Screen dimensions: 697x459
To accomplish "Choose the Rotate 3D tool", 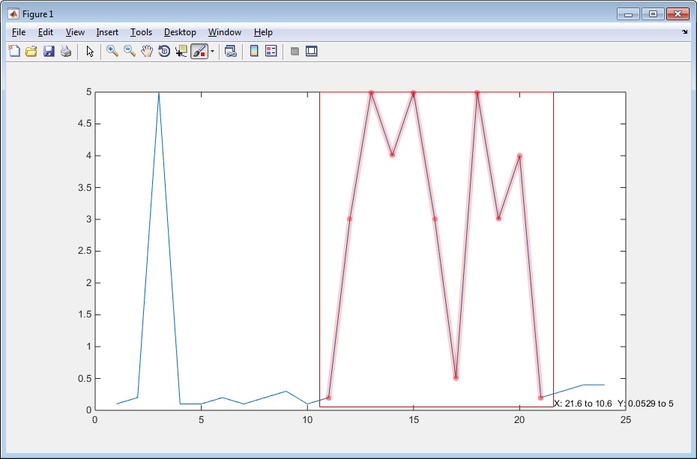I will (164, 52).
